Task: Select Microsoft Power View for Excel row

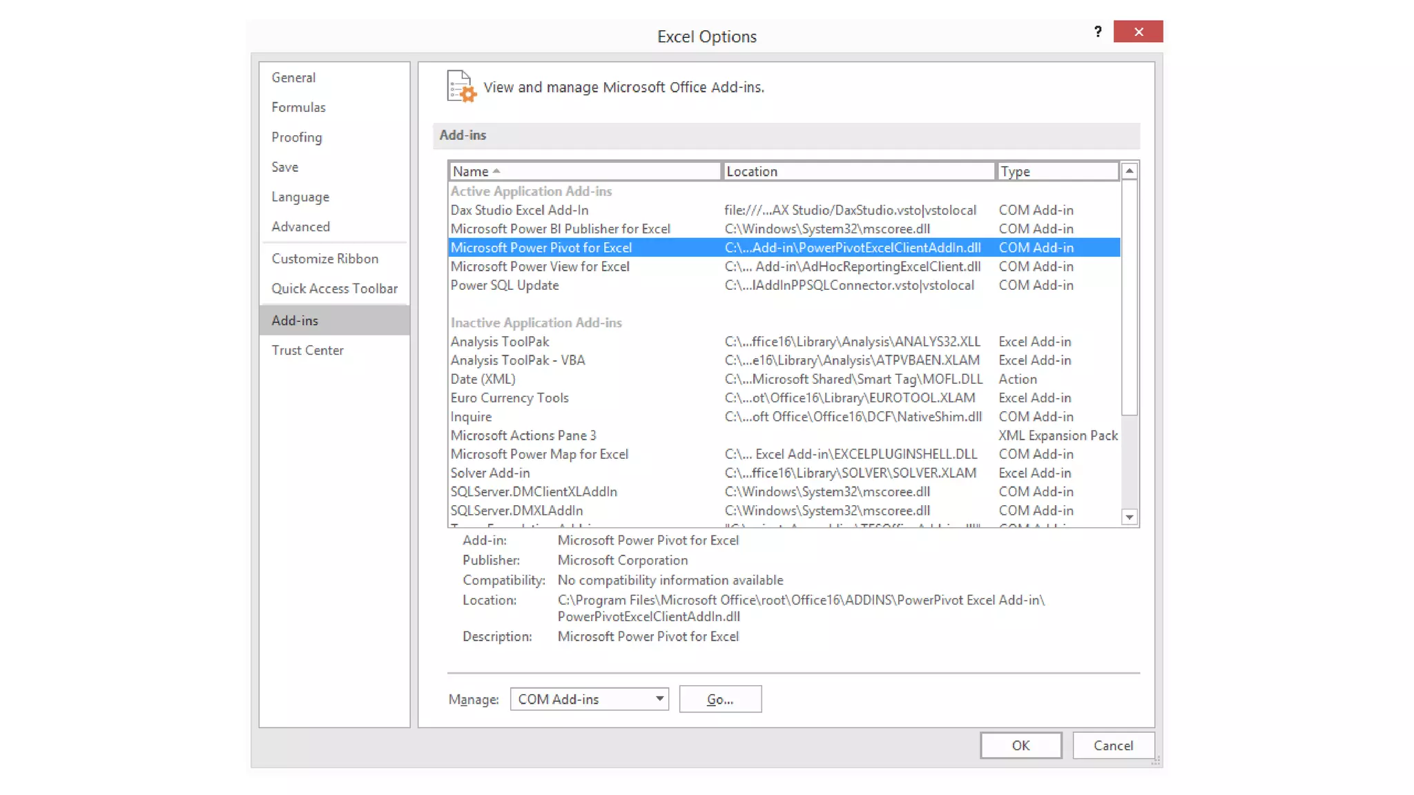Action: pos(784,266)
